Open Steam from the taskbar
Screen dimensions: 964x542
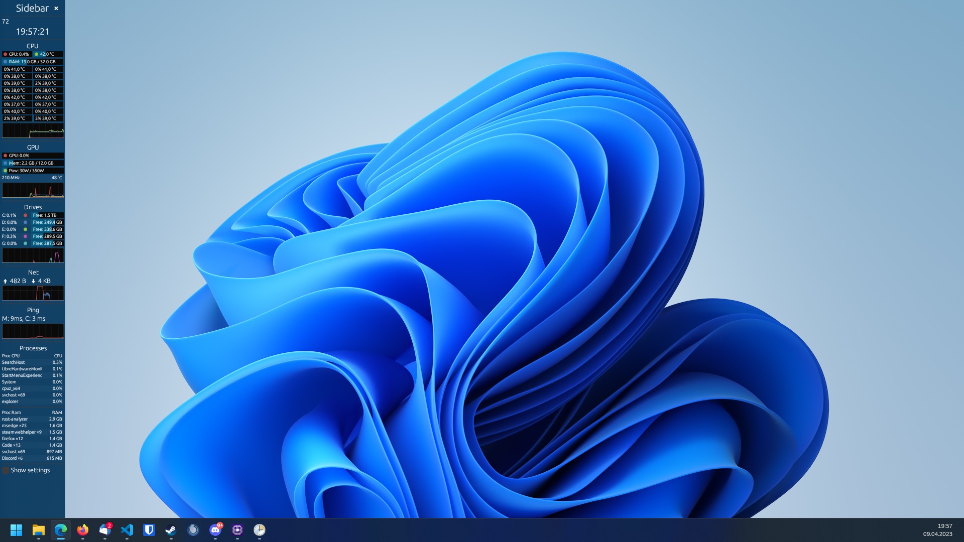click(171, 530)
